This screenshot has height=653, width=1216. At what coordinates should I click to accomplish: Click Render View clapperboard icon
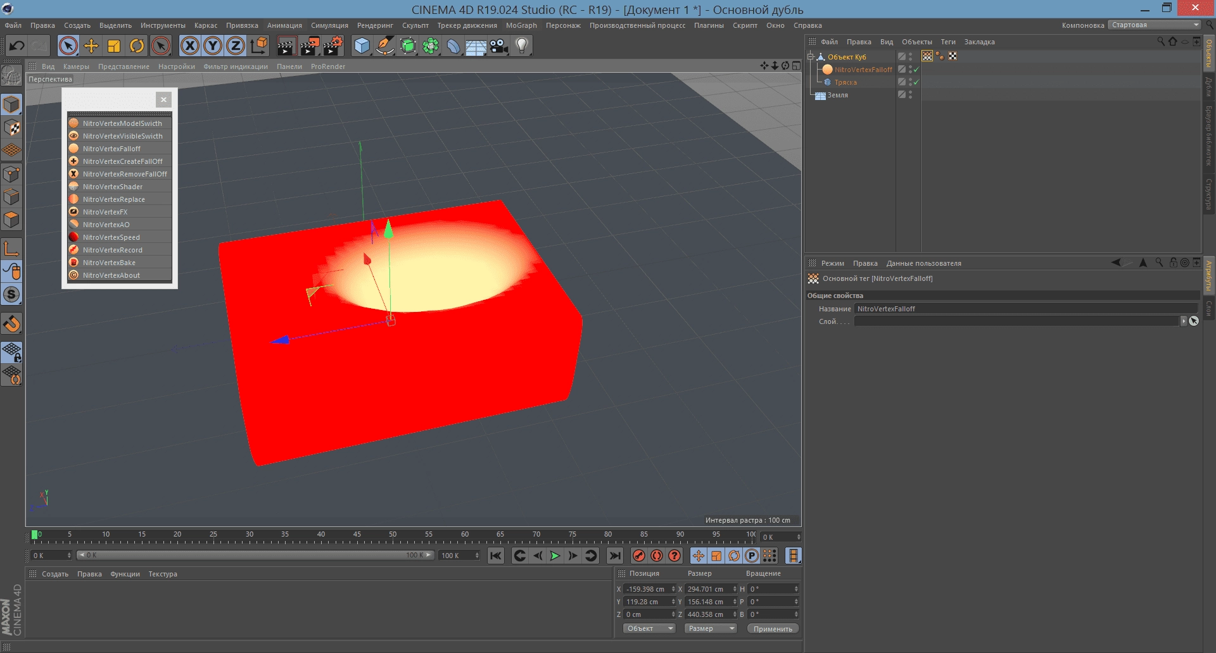[286, 46]
